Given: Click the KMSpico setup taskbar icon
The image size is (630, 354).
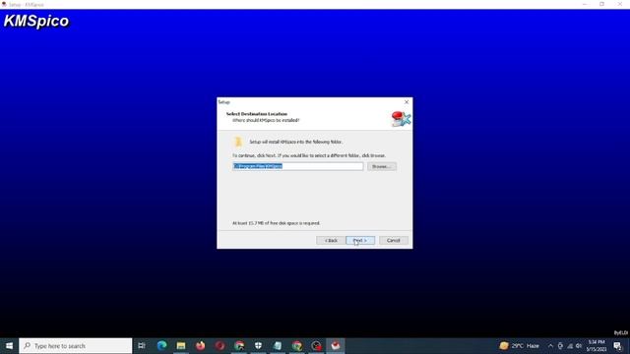Looking at the screenshot, I should (x=336, y=345).
